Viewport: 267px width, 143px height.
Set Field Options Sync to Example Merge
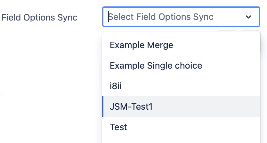click(142, 45)
